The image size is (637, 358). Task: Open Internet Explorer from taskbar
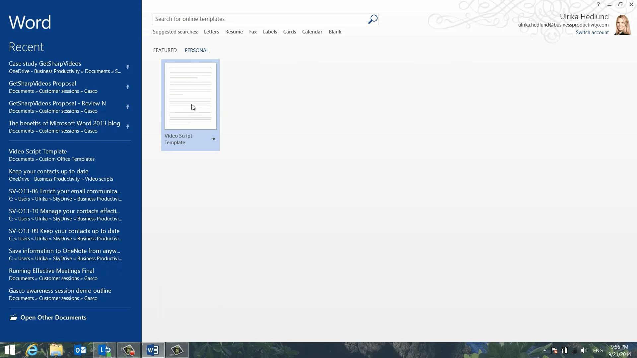32,350
